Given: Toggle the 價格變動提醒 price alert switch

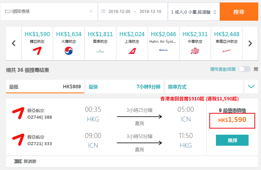Looking at the screenshot, I should [244, 69].
